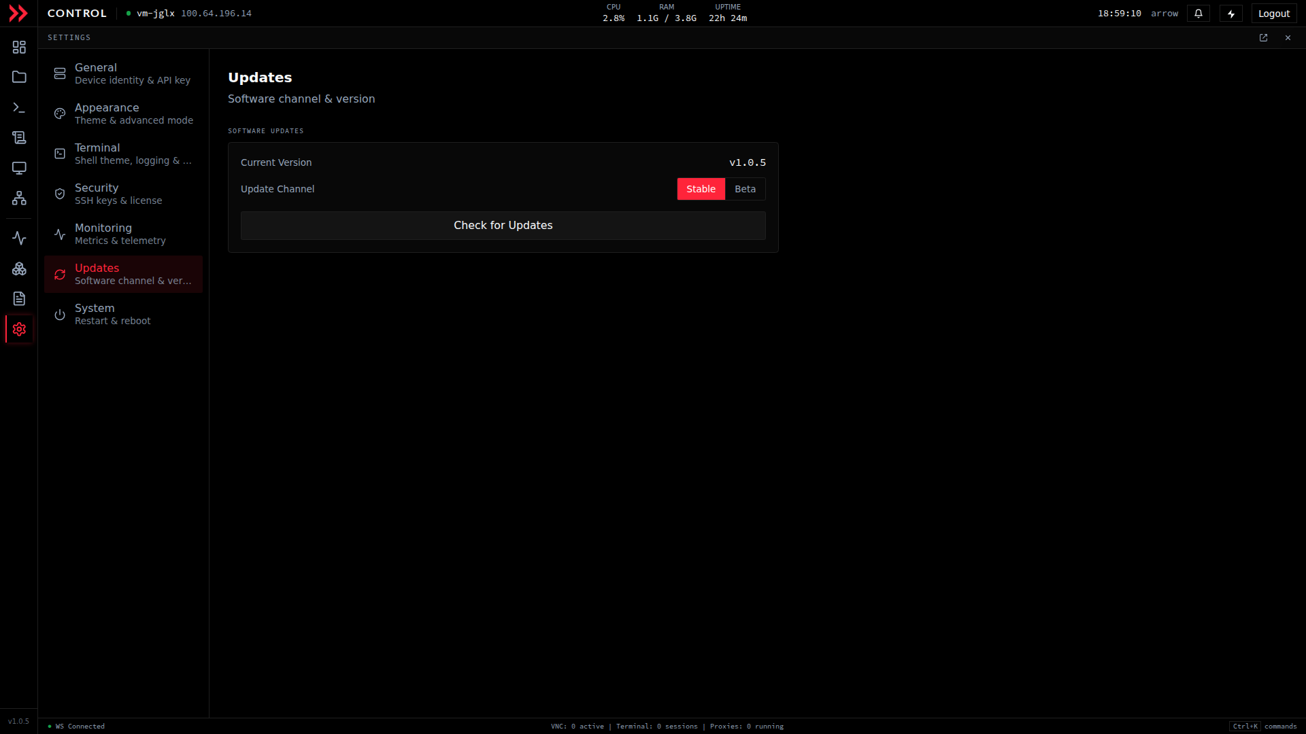Viewport: 1306px width, 734px height.
Task: Click the Security shield icon
Action: pos(60,194)
